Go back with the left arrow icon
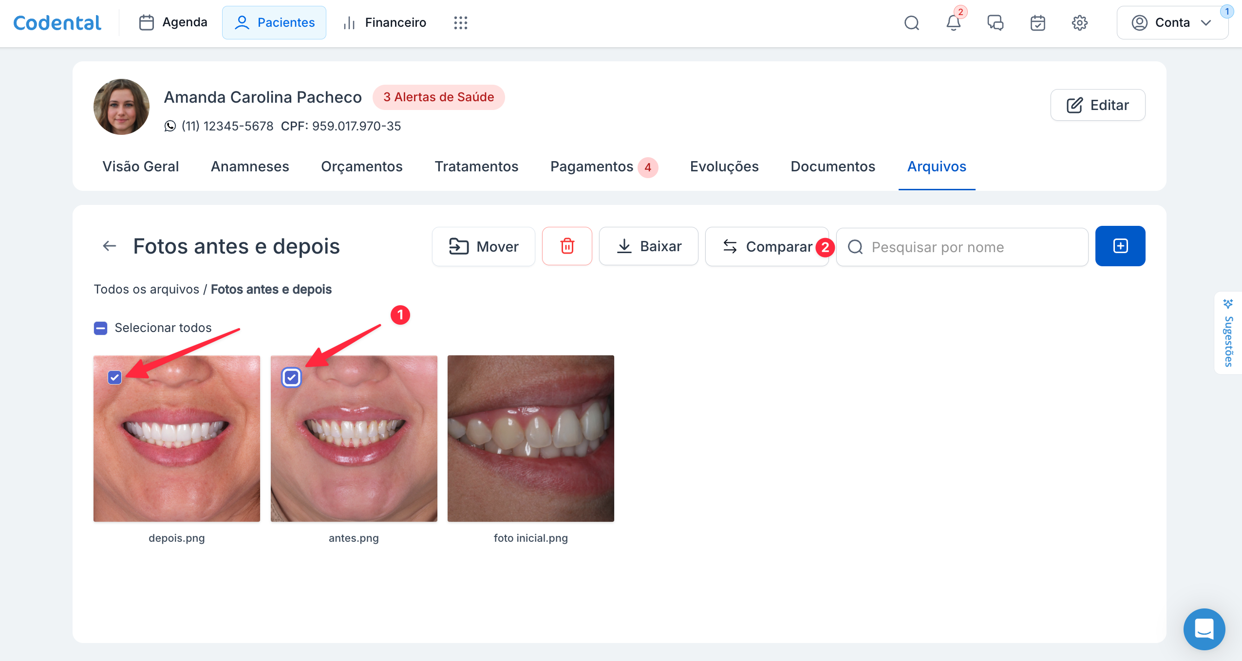The width and height of the screenshot is (1242, 661). click(110, 246)
